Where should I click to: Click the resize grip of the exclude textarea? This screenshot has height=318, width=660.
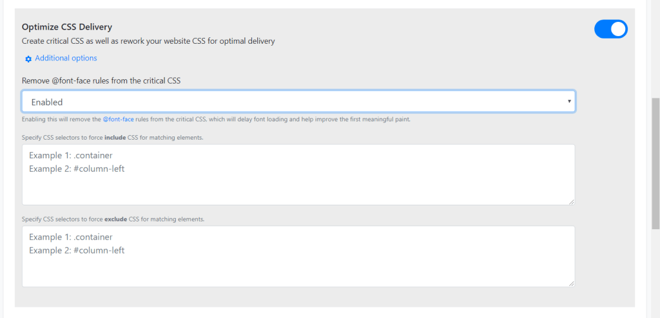coord(572,284)
